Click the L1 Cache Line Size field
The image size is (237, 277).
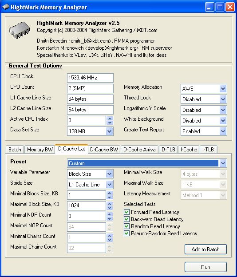(x=90, y=99)
